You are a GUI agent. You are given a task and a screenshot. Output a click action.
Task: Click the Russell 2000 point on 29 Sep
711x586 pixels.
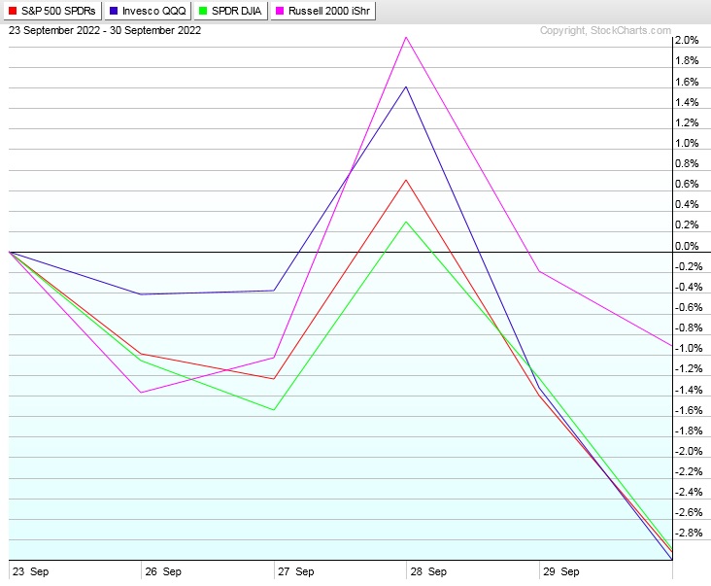539,272
